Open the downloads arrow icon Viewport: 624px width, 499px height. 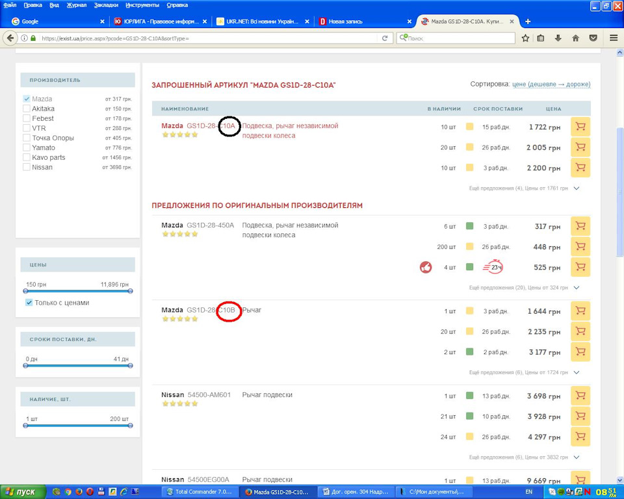(x=558, y=38)
